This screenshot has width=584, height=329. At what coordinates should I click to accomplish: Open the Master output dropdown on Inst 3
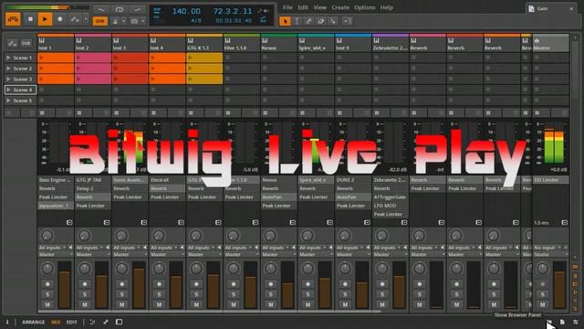click(130, 254)
